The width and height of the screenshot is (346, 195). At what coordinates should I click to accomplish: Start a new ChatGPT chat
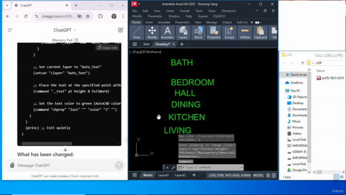[x=121, y=30]
